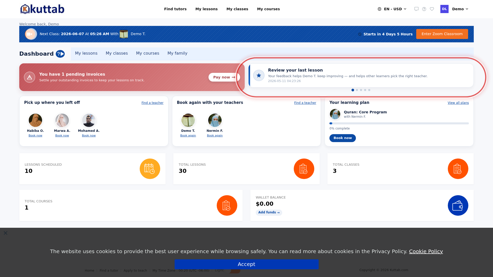The width and height of the screenshot is (493, 277).
Task: Click the video camera icon beside Next Class
Action: pos(31,34)
